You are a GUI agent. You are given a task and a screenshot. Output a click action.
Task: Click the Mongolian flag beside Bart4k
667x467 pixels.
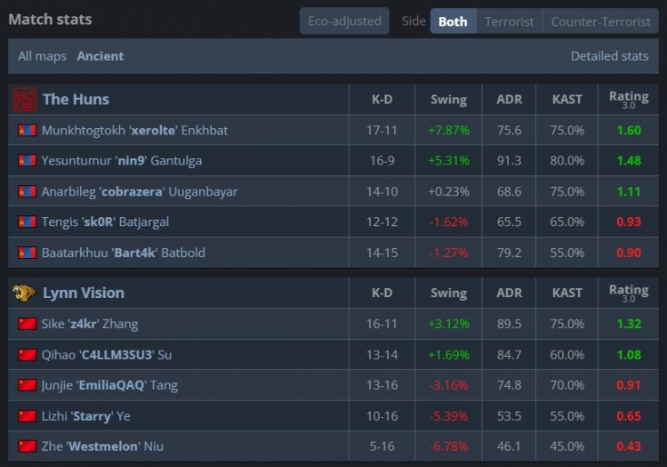pyautogui.click(x=27, y=253)
